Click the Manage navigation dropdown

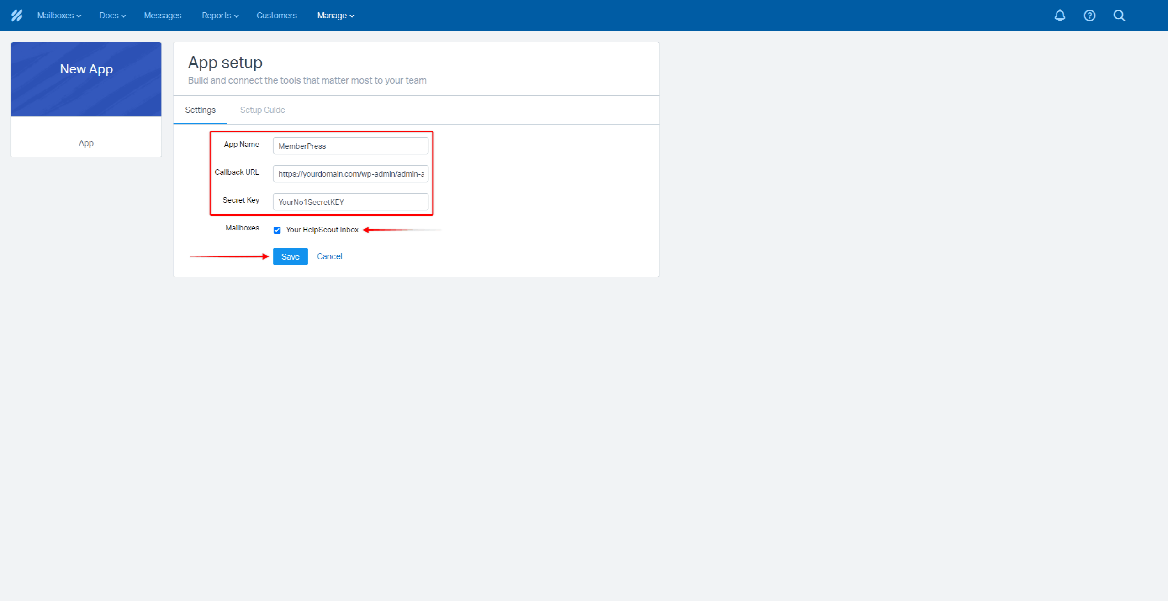(x=334, y=16)
